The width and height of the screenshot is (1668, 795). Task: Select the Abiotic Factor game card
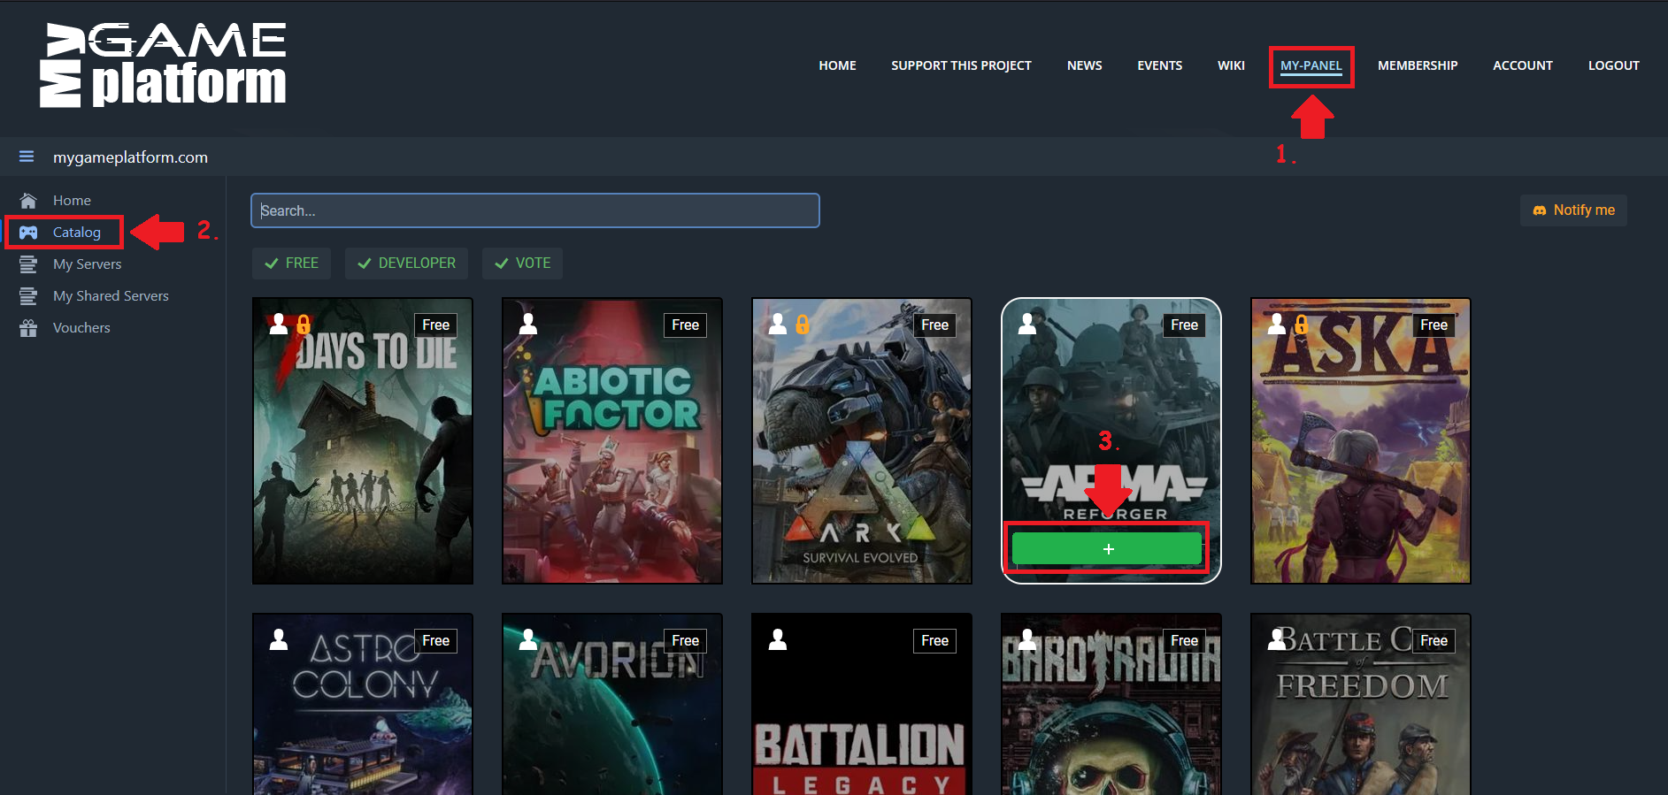coord(612,441)
